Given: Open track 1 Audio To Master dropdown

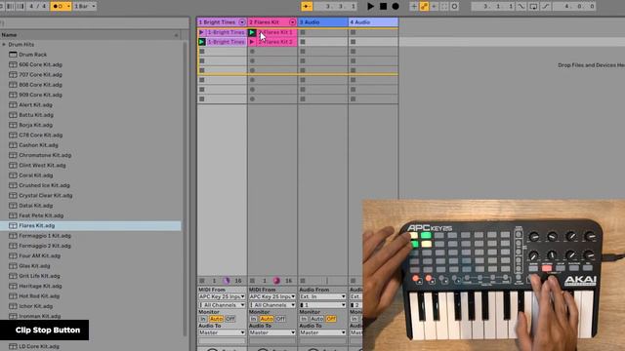Looking at the screenshot, I should tap(222, 332).
